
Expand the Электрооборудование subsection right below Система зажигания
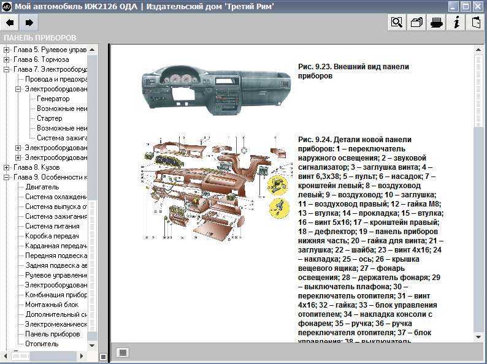coord(18,148)
